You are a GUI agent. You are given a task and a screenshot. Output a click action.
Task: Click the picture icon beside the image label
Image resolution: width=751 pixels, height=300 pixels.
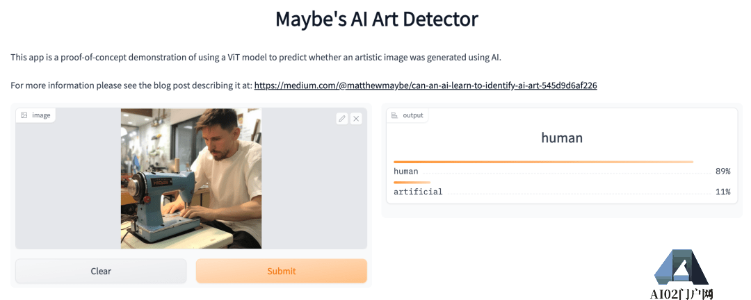24,115
